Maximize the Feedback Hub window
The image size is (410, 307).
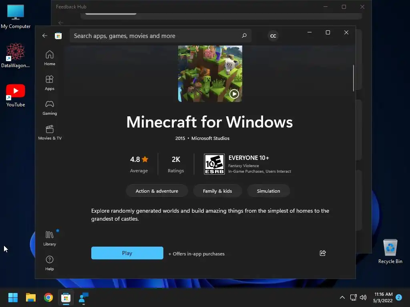click(344, 7)
